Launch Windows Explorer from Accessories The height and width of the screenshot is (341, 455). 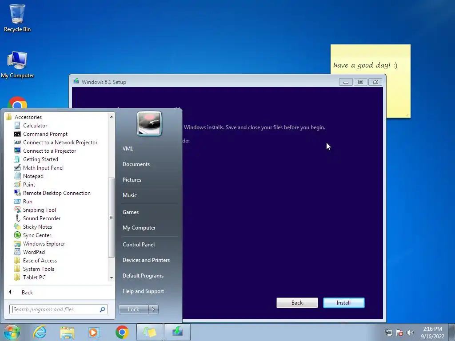(x=44, y=244)
